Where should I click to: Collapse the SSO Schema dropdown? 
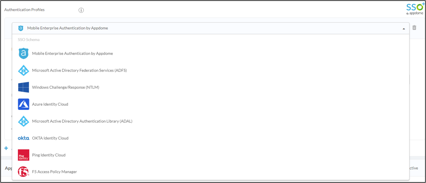(403, 28)
